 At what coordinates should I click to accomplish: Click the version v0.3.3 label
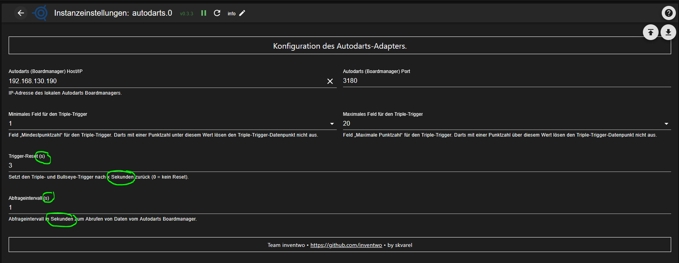click(x=186, y=14)
